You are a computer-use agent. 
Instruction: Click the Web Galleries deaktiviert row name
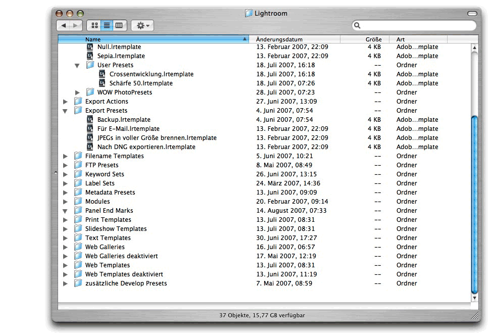[x=122, y=256]
